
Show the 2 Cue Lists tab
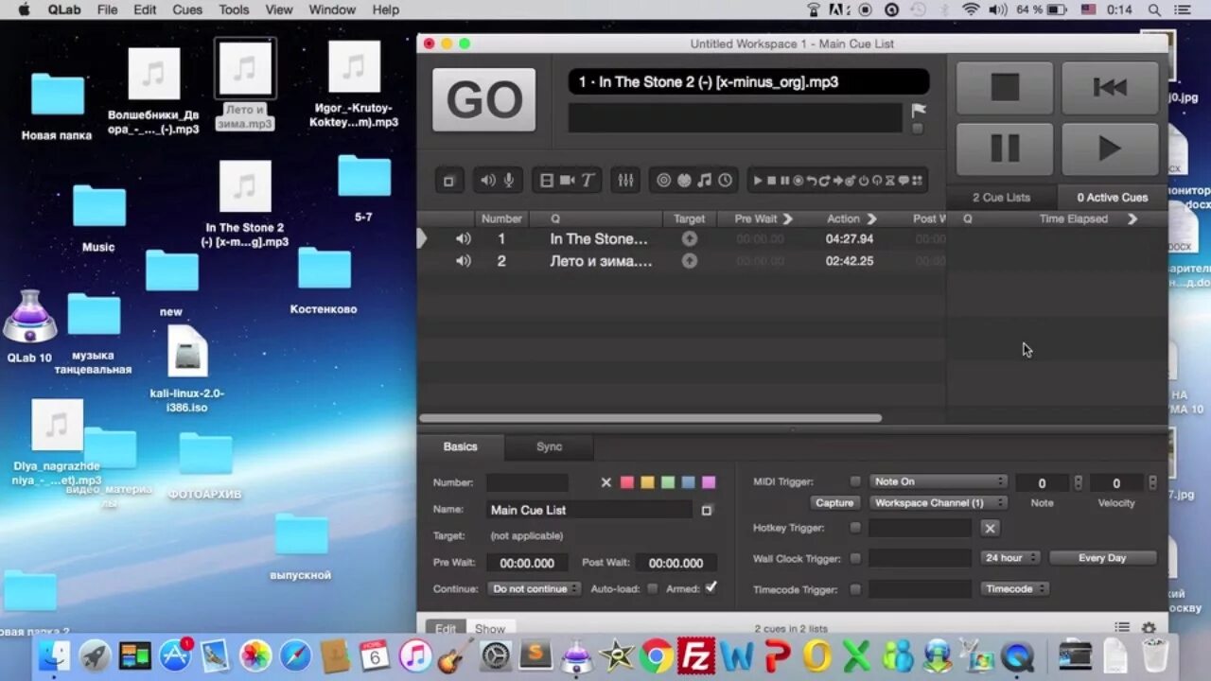point(1001,197)
